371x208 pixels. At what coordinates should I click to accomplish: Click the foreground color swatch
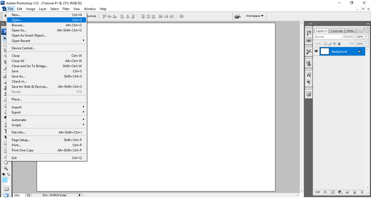5,180
